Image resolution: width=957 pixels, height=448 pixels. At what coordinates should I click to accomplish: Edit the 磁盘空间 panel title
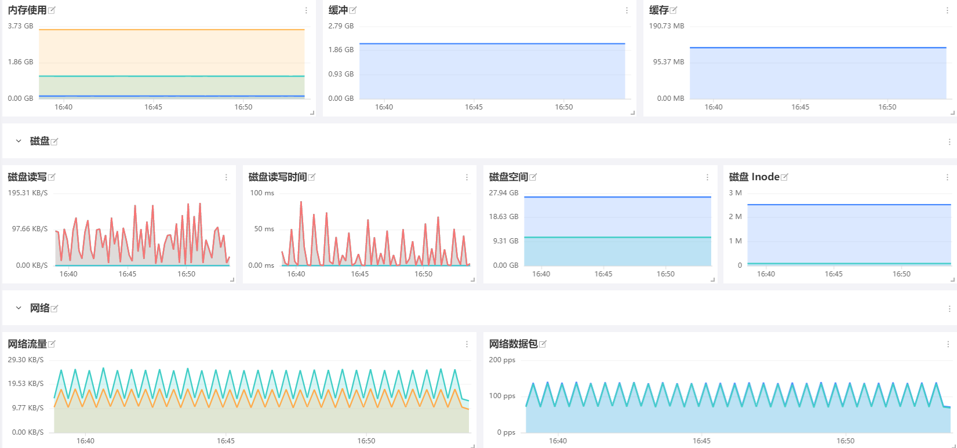(x=533, y=177)
